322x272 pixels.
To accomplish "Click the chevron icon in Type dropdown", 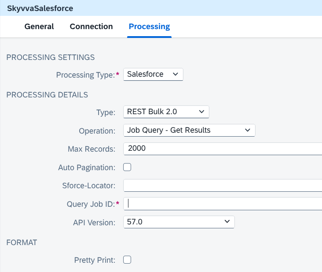I will pyautogui.click(x=201, y=112).
